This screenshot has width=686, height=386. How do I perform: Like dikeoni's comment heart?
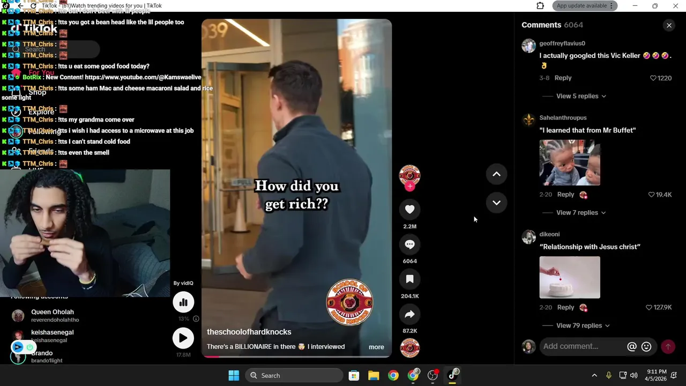[649, 308]
